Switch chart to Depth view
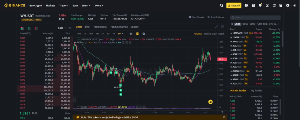 pyautogui.click(x=221, y=34)
